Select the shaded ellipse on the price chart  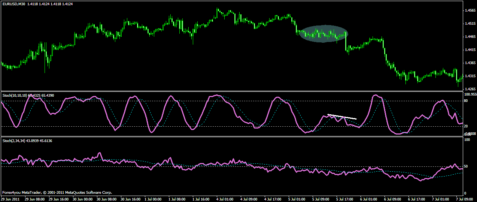(324, 34)
